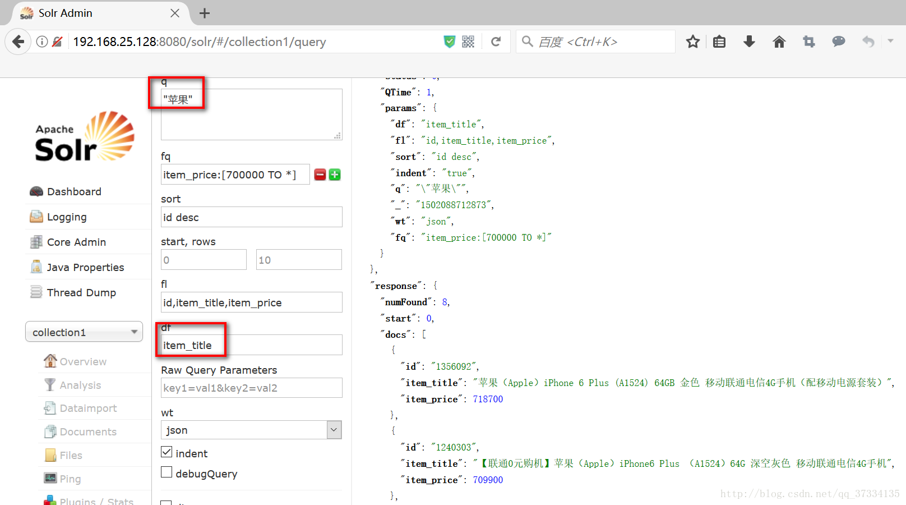Click the Analysis funnel icon

click(x=50, y=384)
